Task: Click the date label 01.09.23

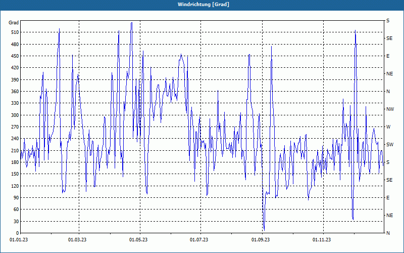Action: pyautogui.click(x=261, y=240)
